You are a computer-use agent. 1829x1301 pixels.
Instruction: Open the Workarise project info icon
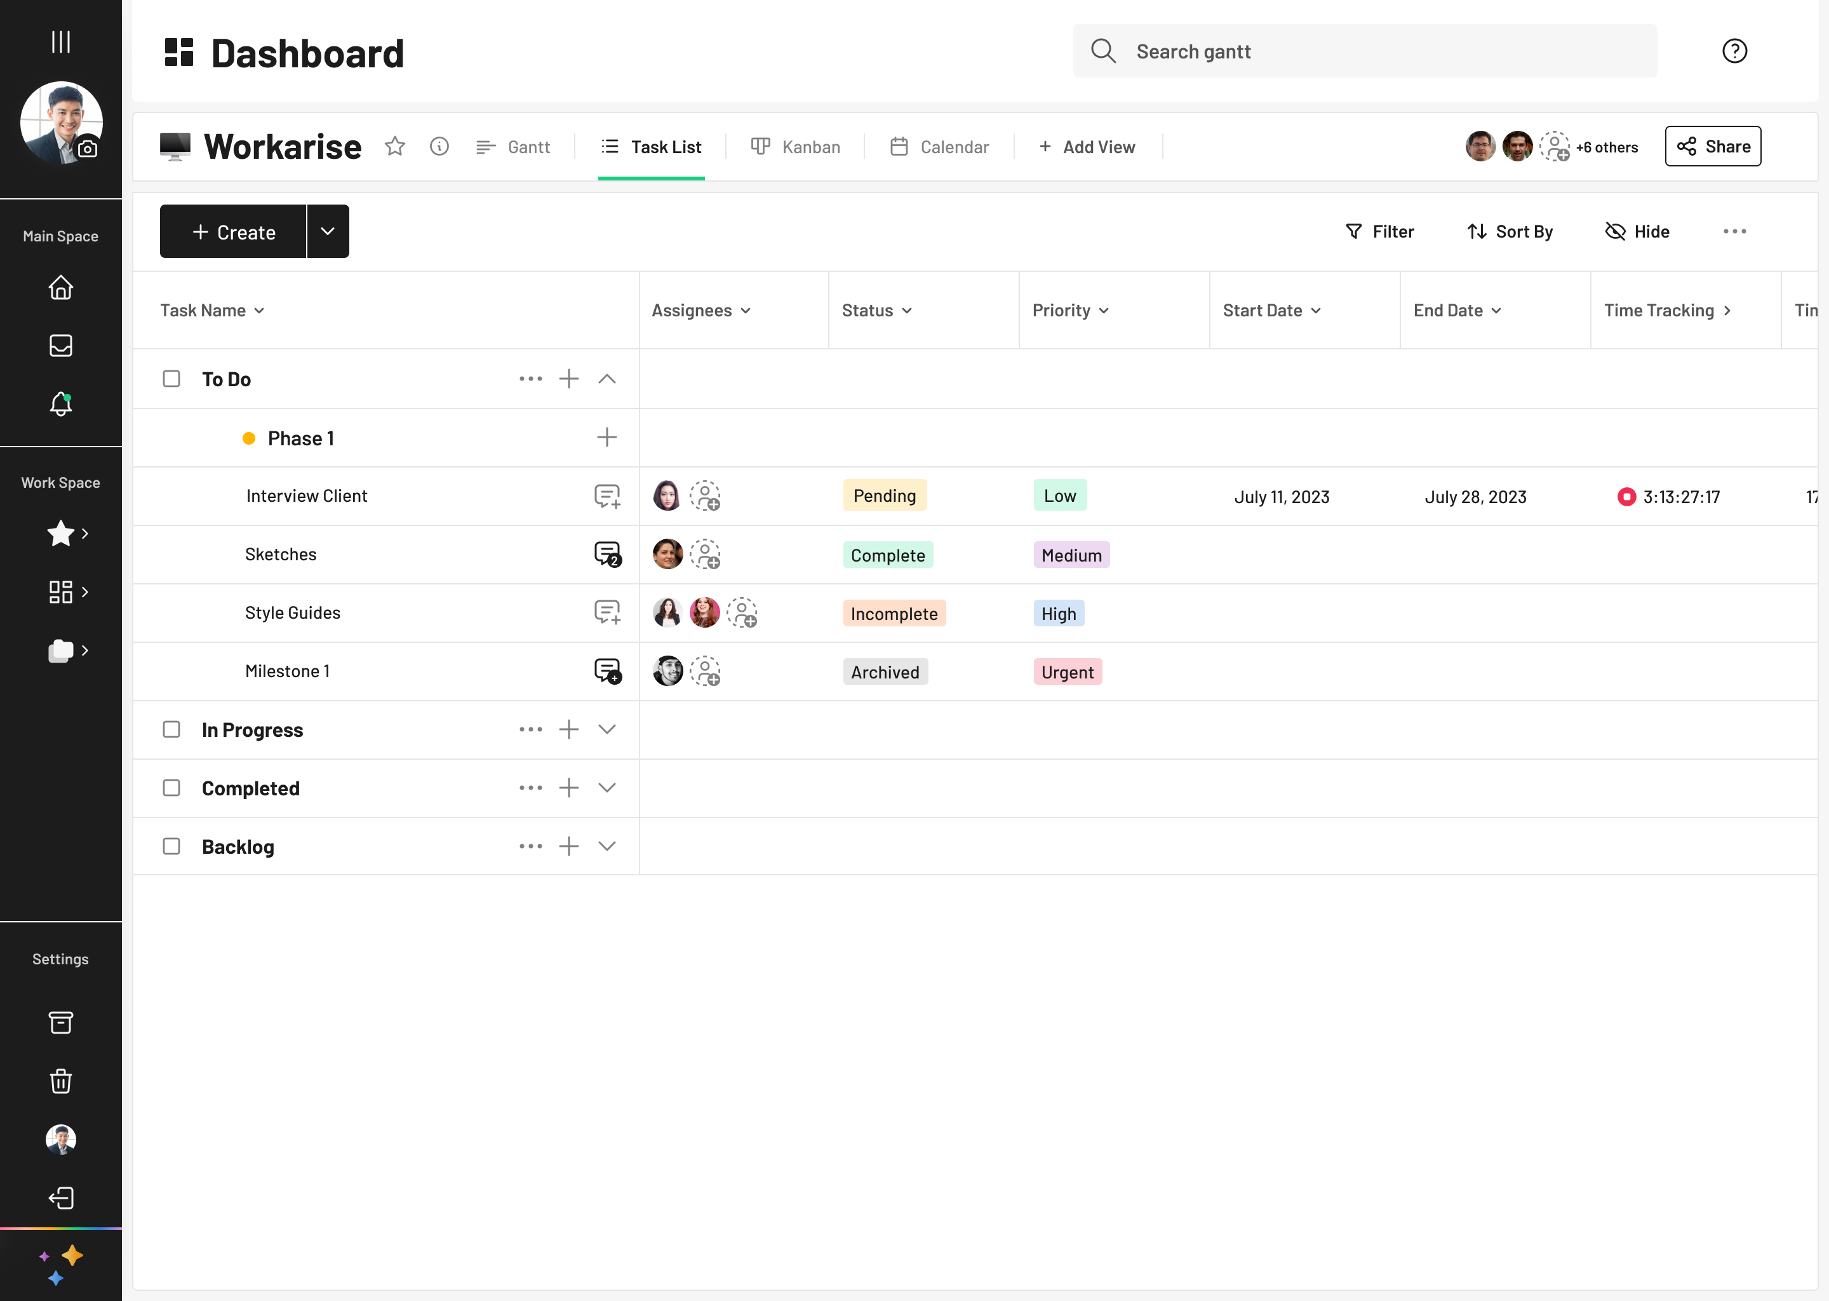[439, 147]
